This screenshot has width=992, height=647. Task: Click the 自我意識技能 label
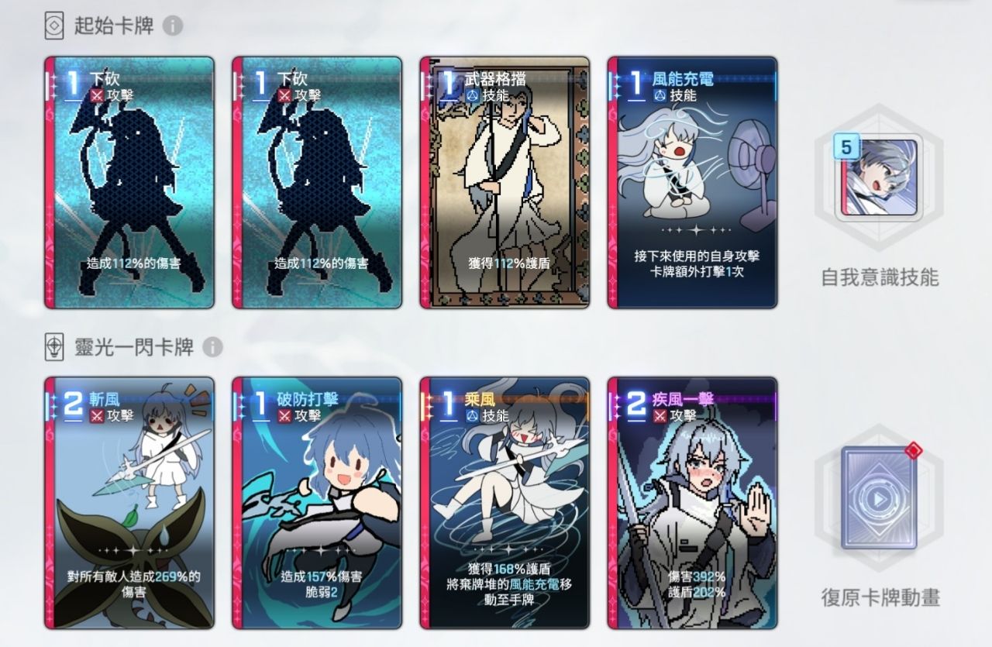tap(880, 277)
